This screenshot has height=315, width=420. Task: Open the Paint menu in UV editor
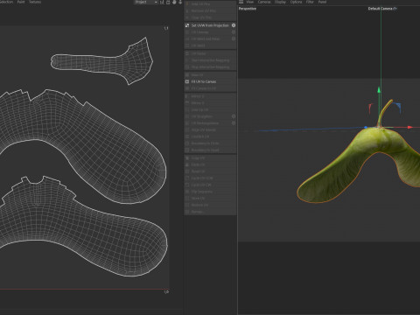click(x=21, y=2)
